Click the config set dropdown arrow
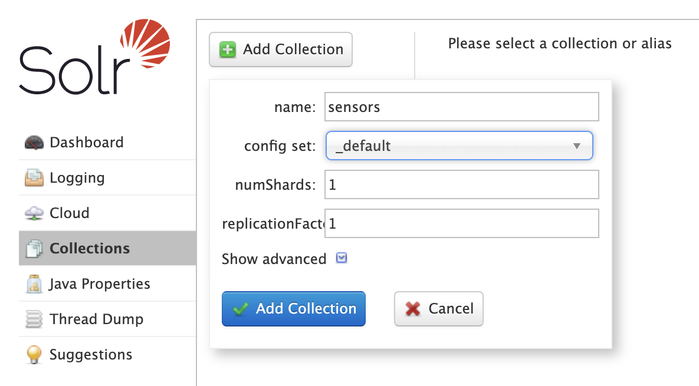The image size is (699, 386). [x=577, y=146]
